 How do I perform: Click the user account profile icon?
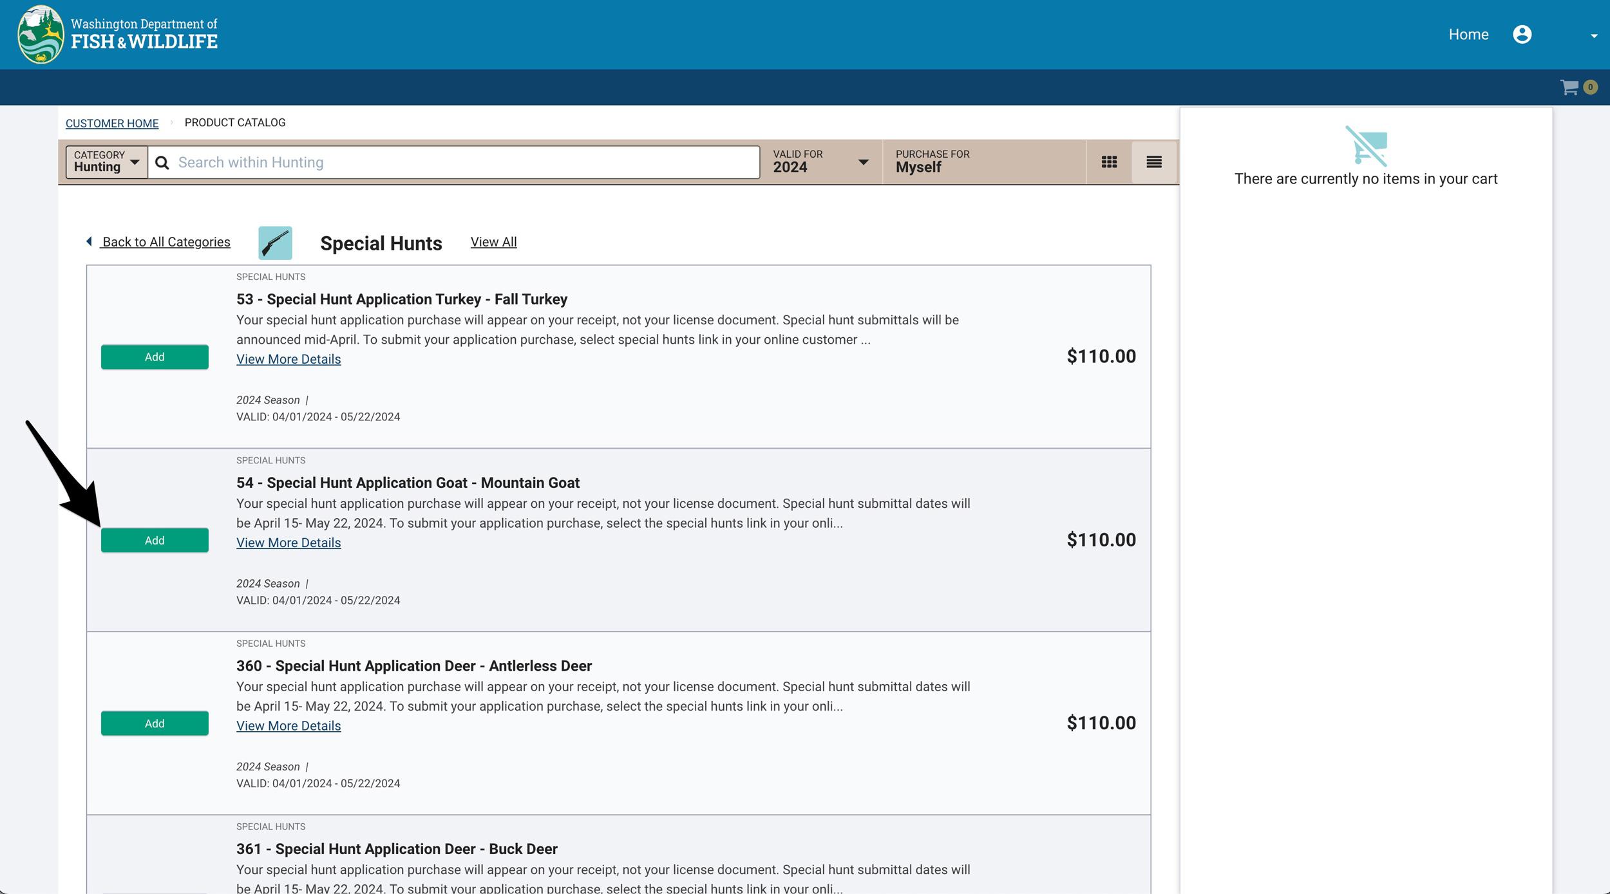pos(1523,34)
